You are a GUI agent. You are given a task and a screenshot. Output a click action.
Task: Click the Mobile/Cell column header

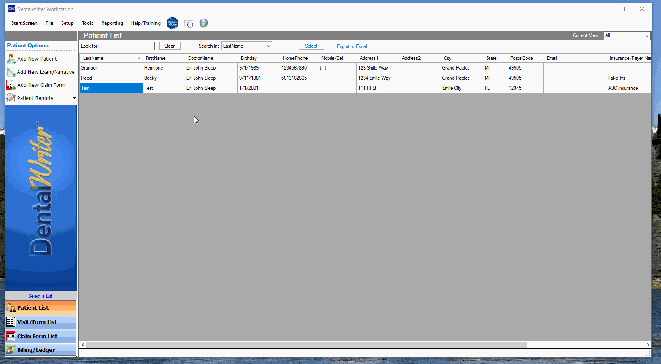coord(337,58)
